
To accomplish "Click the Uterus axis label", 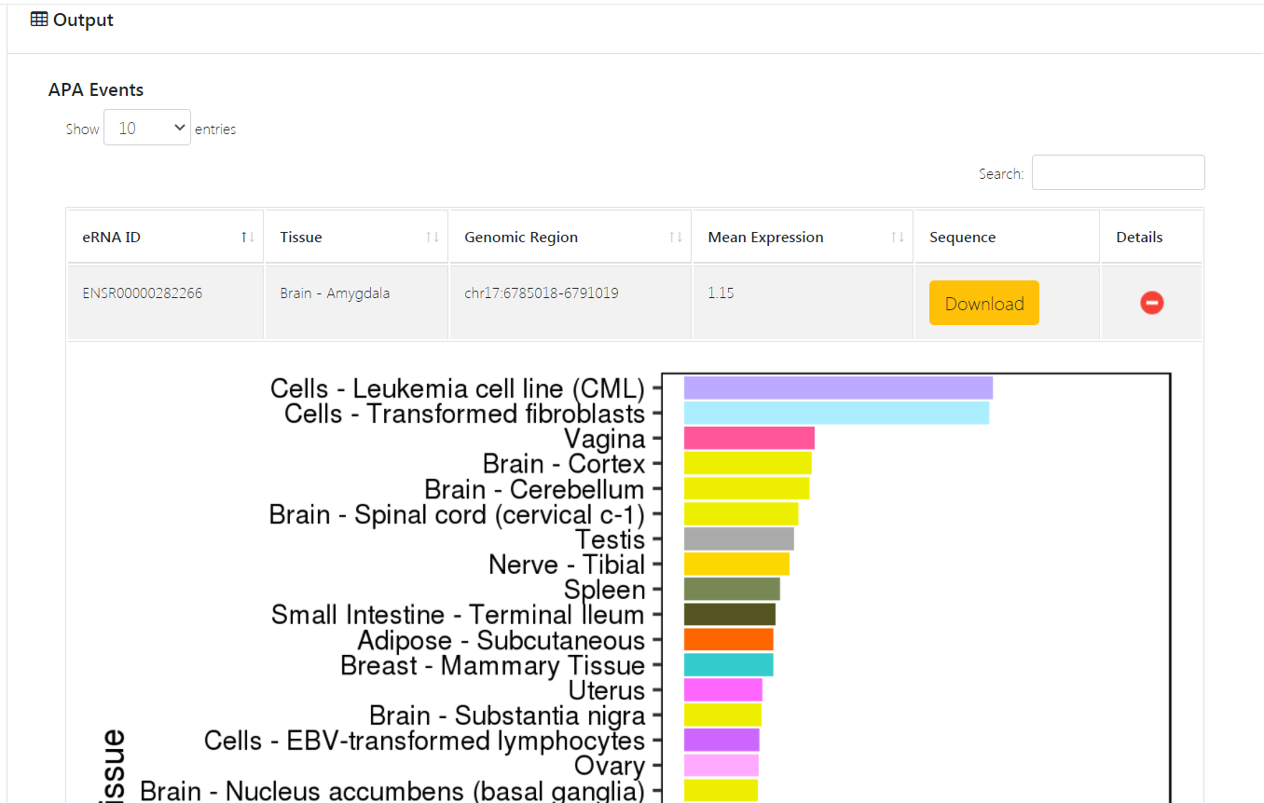I will [607, 690].
